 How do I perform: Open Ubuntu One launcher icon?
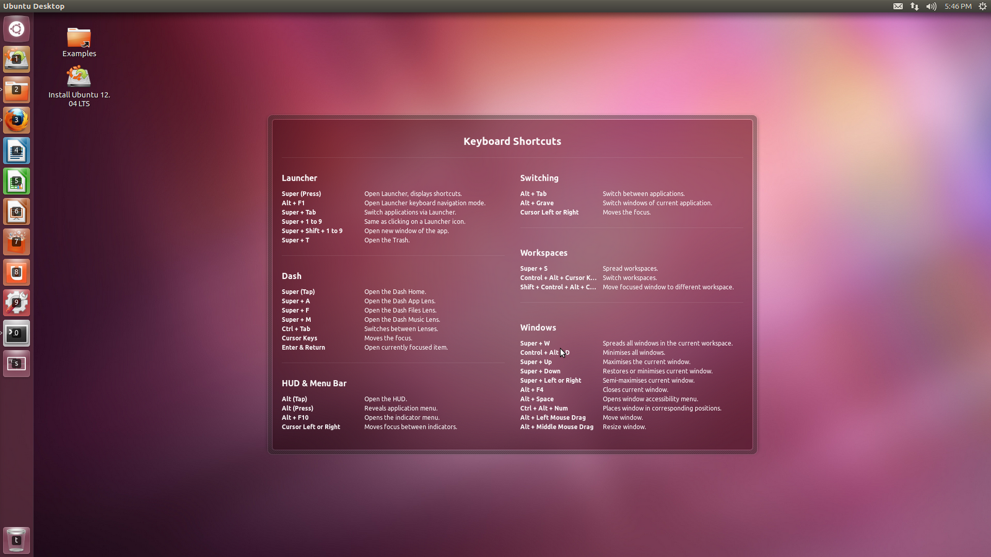tap(17, 272)
